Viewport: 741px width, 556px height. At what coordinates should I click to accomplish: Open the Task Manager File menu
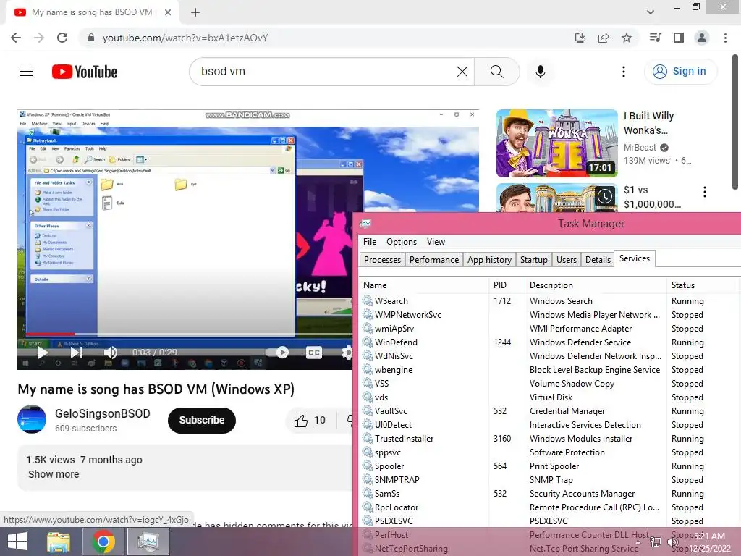[x=370, y=242]
